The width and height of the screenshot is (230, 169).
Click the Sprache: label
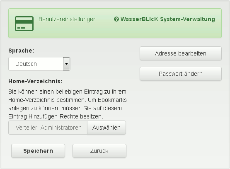tap(21, 51)
